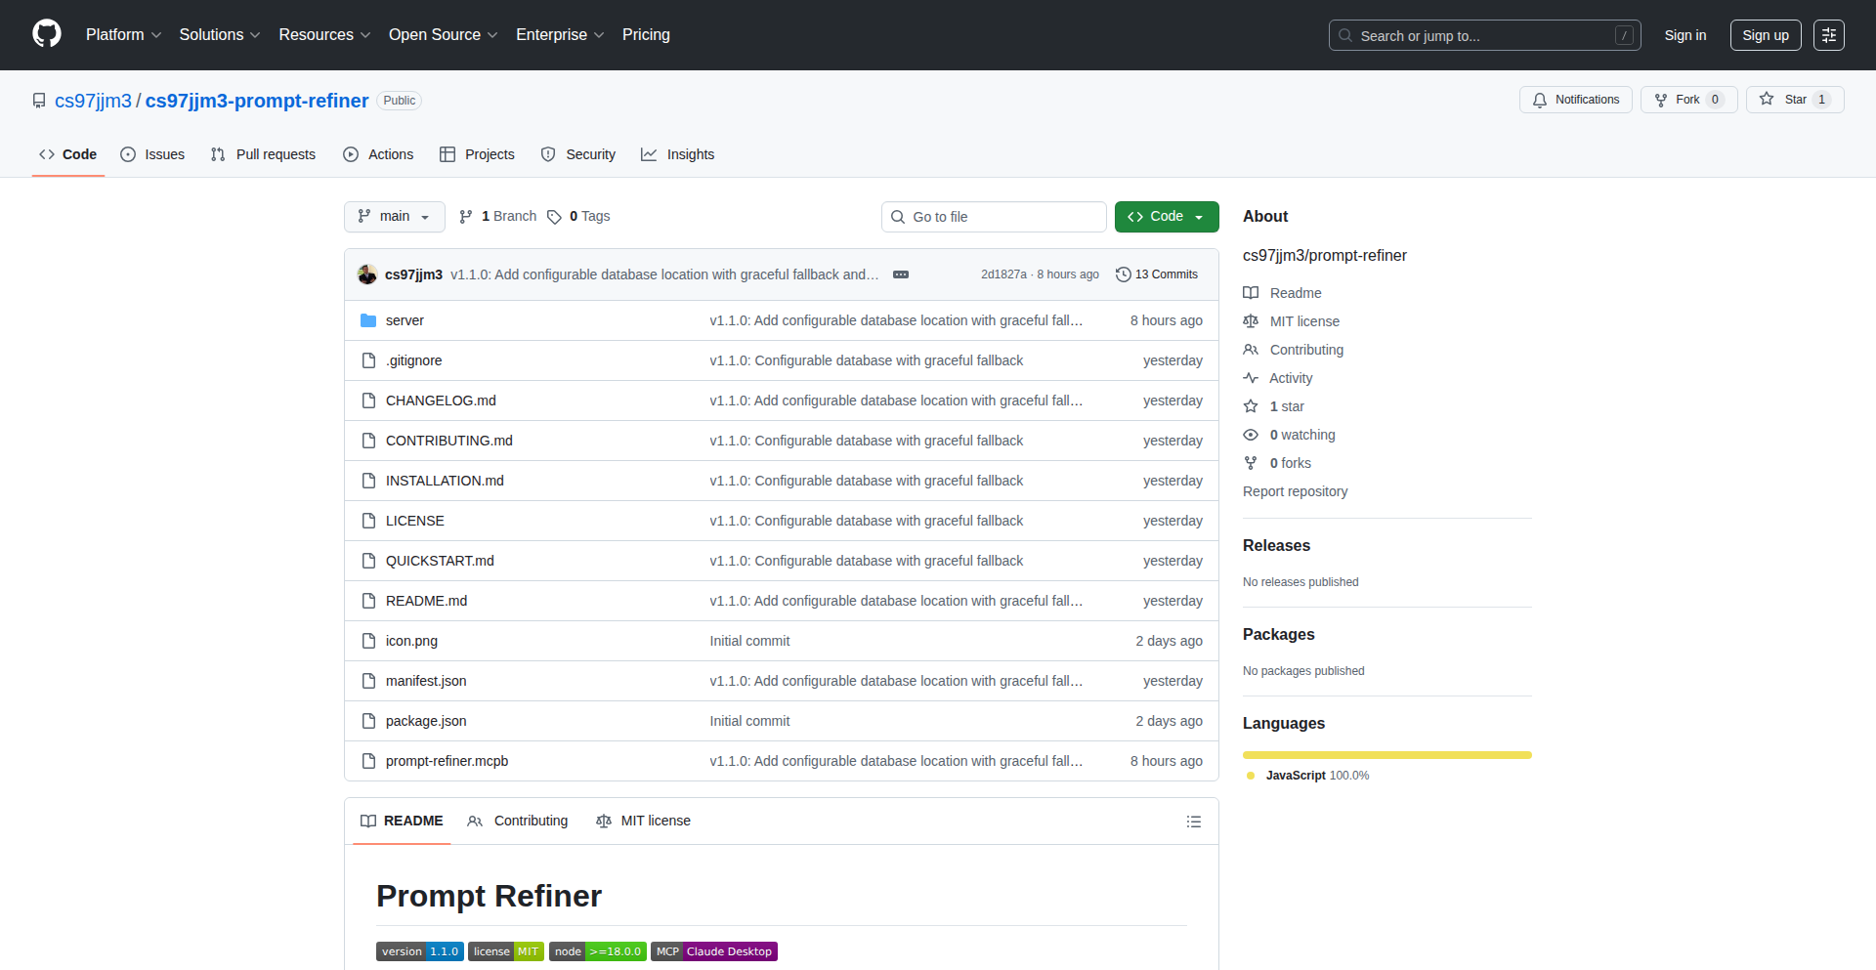Expand the Platform menu

123,35
